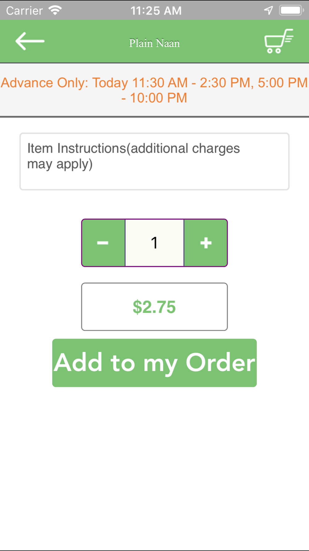Tap the 5:00 PM time text
Image resolution: width=309 pixels, height=551 pixels.
[282, 83]
